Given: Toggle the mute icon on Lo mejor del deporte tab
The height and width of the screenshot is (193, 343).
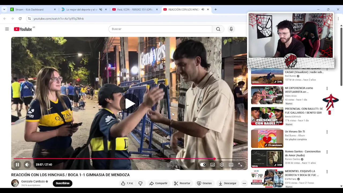Looking at the screenshot, I should click(x=101, y=9).
